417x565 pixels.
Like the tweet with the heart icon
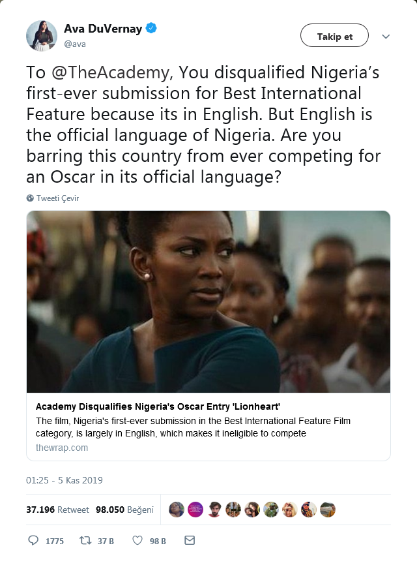136,540
